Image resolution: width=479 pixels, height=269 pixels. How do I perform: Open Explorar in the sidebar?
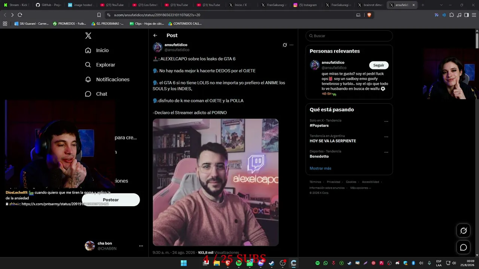[100, 65]
